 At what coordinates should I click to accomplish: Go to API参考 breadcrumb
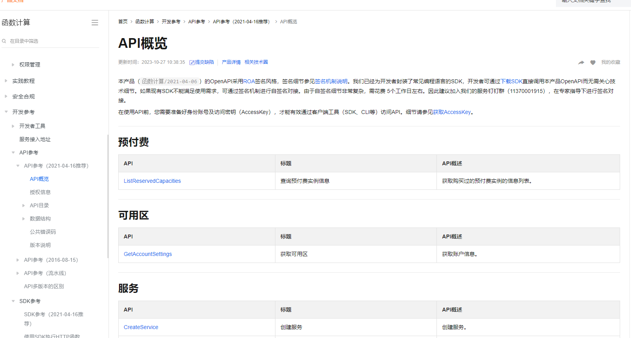pyautogui.click(x=196, y=22)
